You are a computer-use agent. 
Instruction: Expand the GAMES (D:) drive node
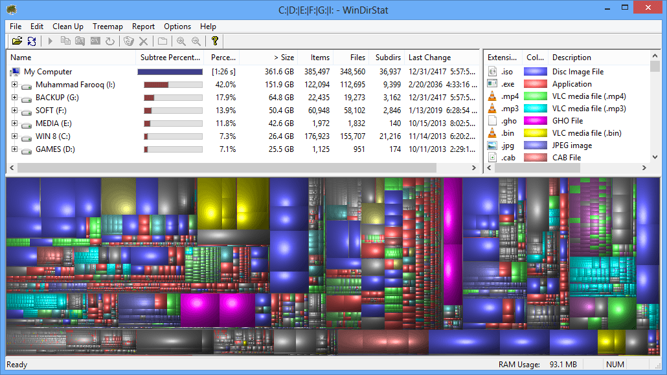tap(14, 149)
